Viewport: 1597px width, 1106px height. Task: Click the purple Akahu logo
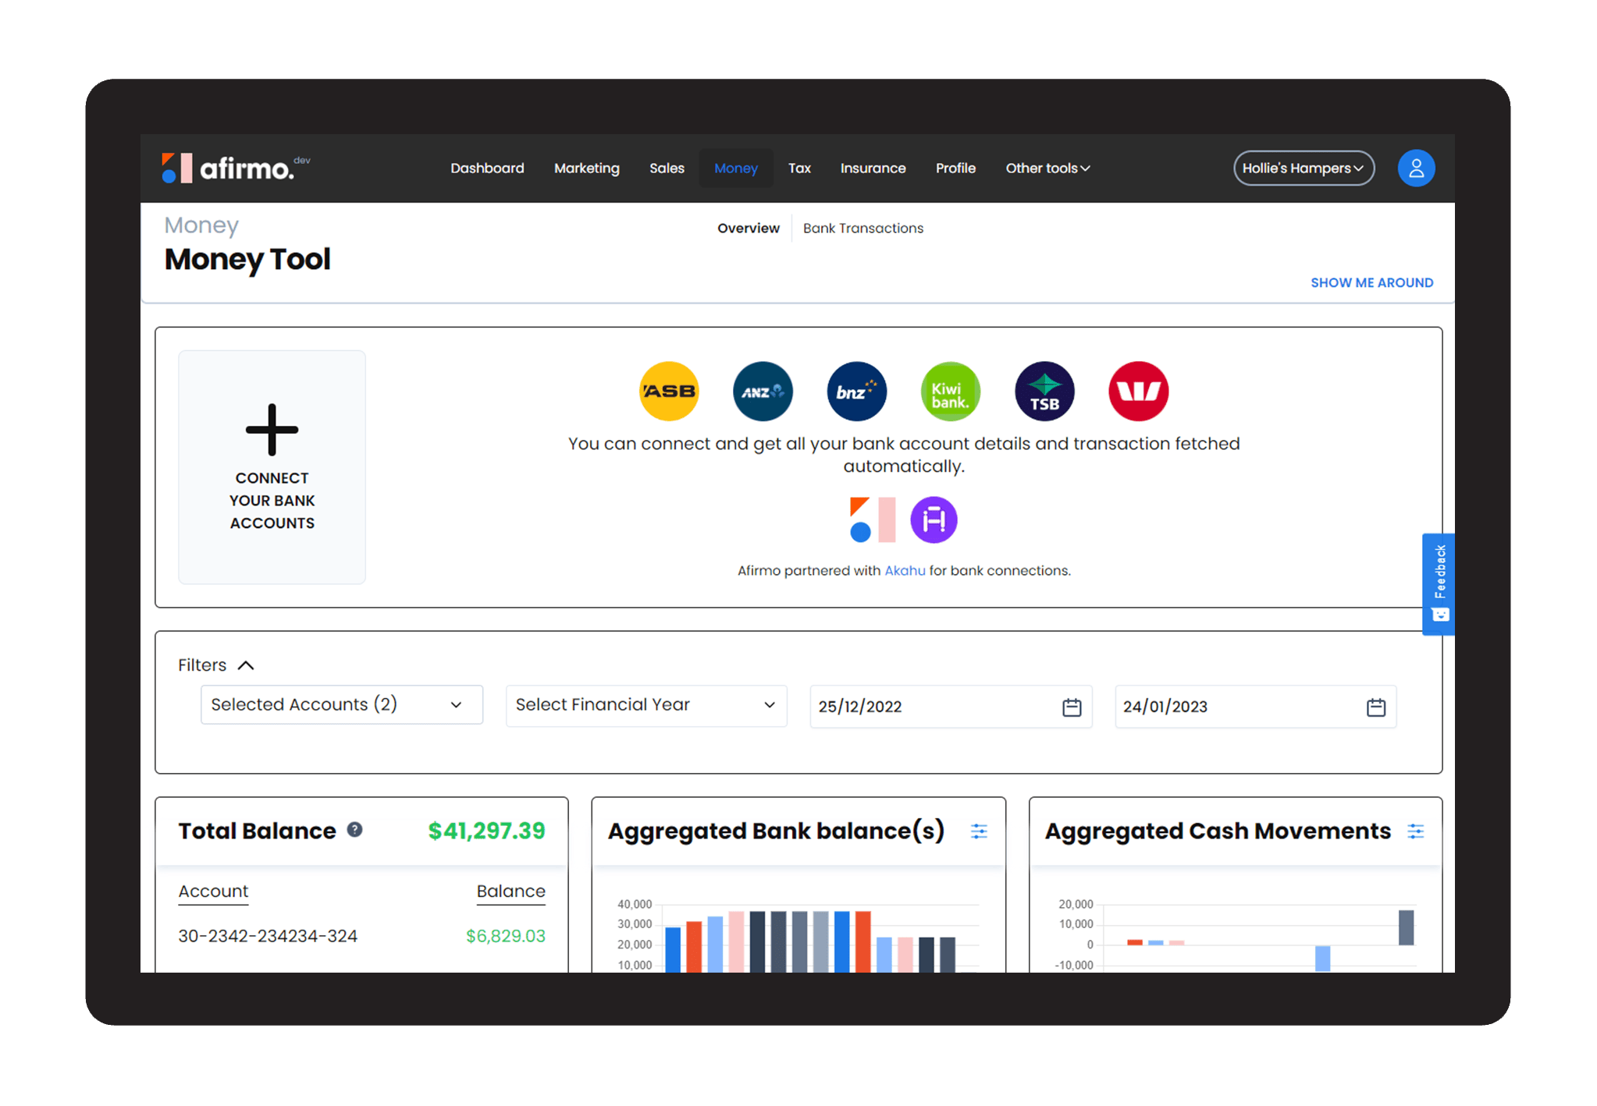[934, 519]
